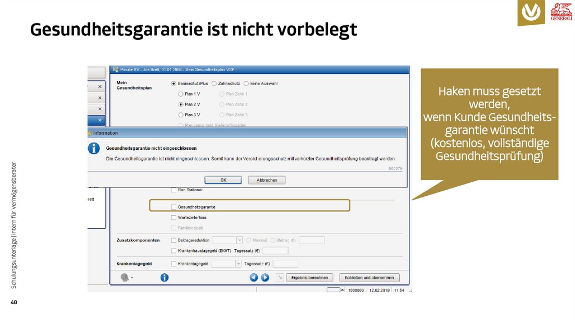Open the blue info icon in bottom toolbar
This screenshot has width=575, height=322.
(x=165, y=278)
